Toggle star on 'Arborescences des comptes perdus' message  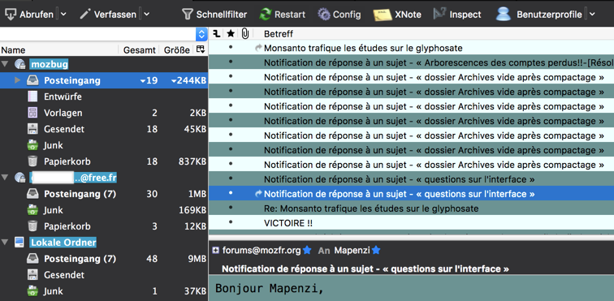pos(231,62)
